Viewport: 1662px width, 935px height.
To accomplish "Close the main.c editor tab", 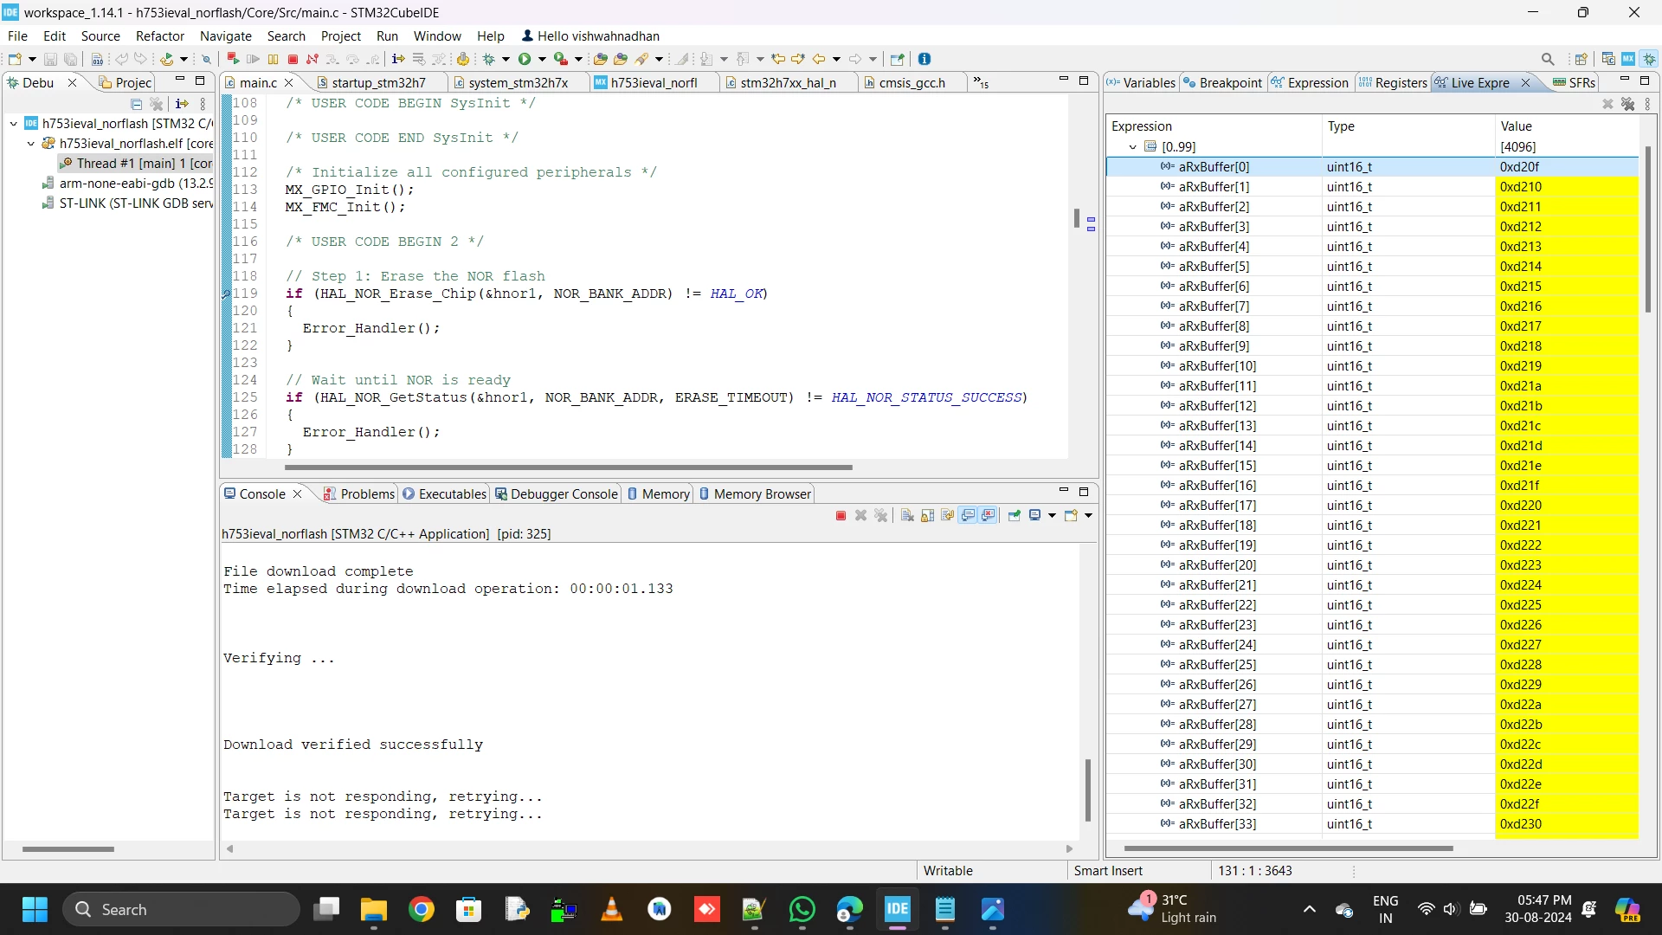I will click(x=289, y=83).
